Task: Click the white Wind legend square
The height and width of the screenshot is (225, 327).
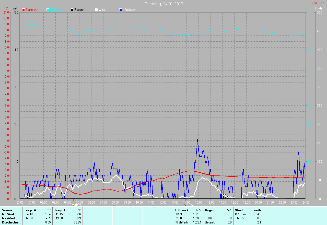Action: coord(96,10)
